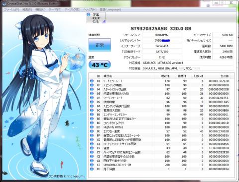Click status circle for ID 03 spin-up time

pos(92,85)
